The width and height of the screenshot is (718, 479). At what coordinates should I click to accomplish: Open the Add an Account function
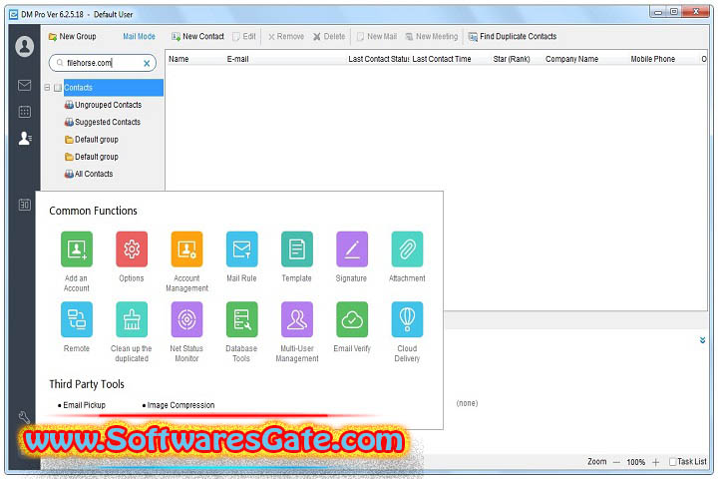tap(77, 248)
